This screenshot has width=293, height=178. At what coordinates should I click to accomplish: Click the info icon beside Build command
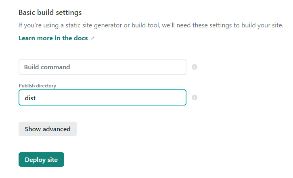(195, 67)
